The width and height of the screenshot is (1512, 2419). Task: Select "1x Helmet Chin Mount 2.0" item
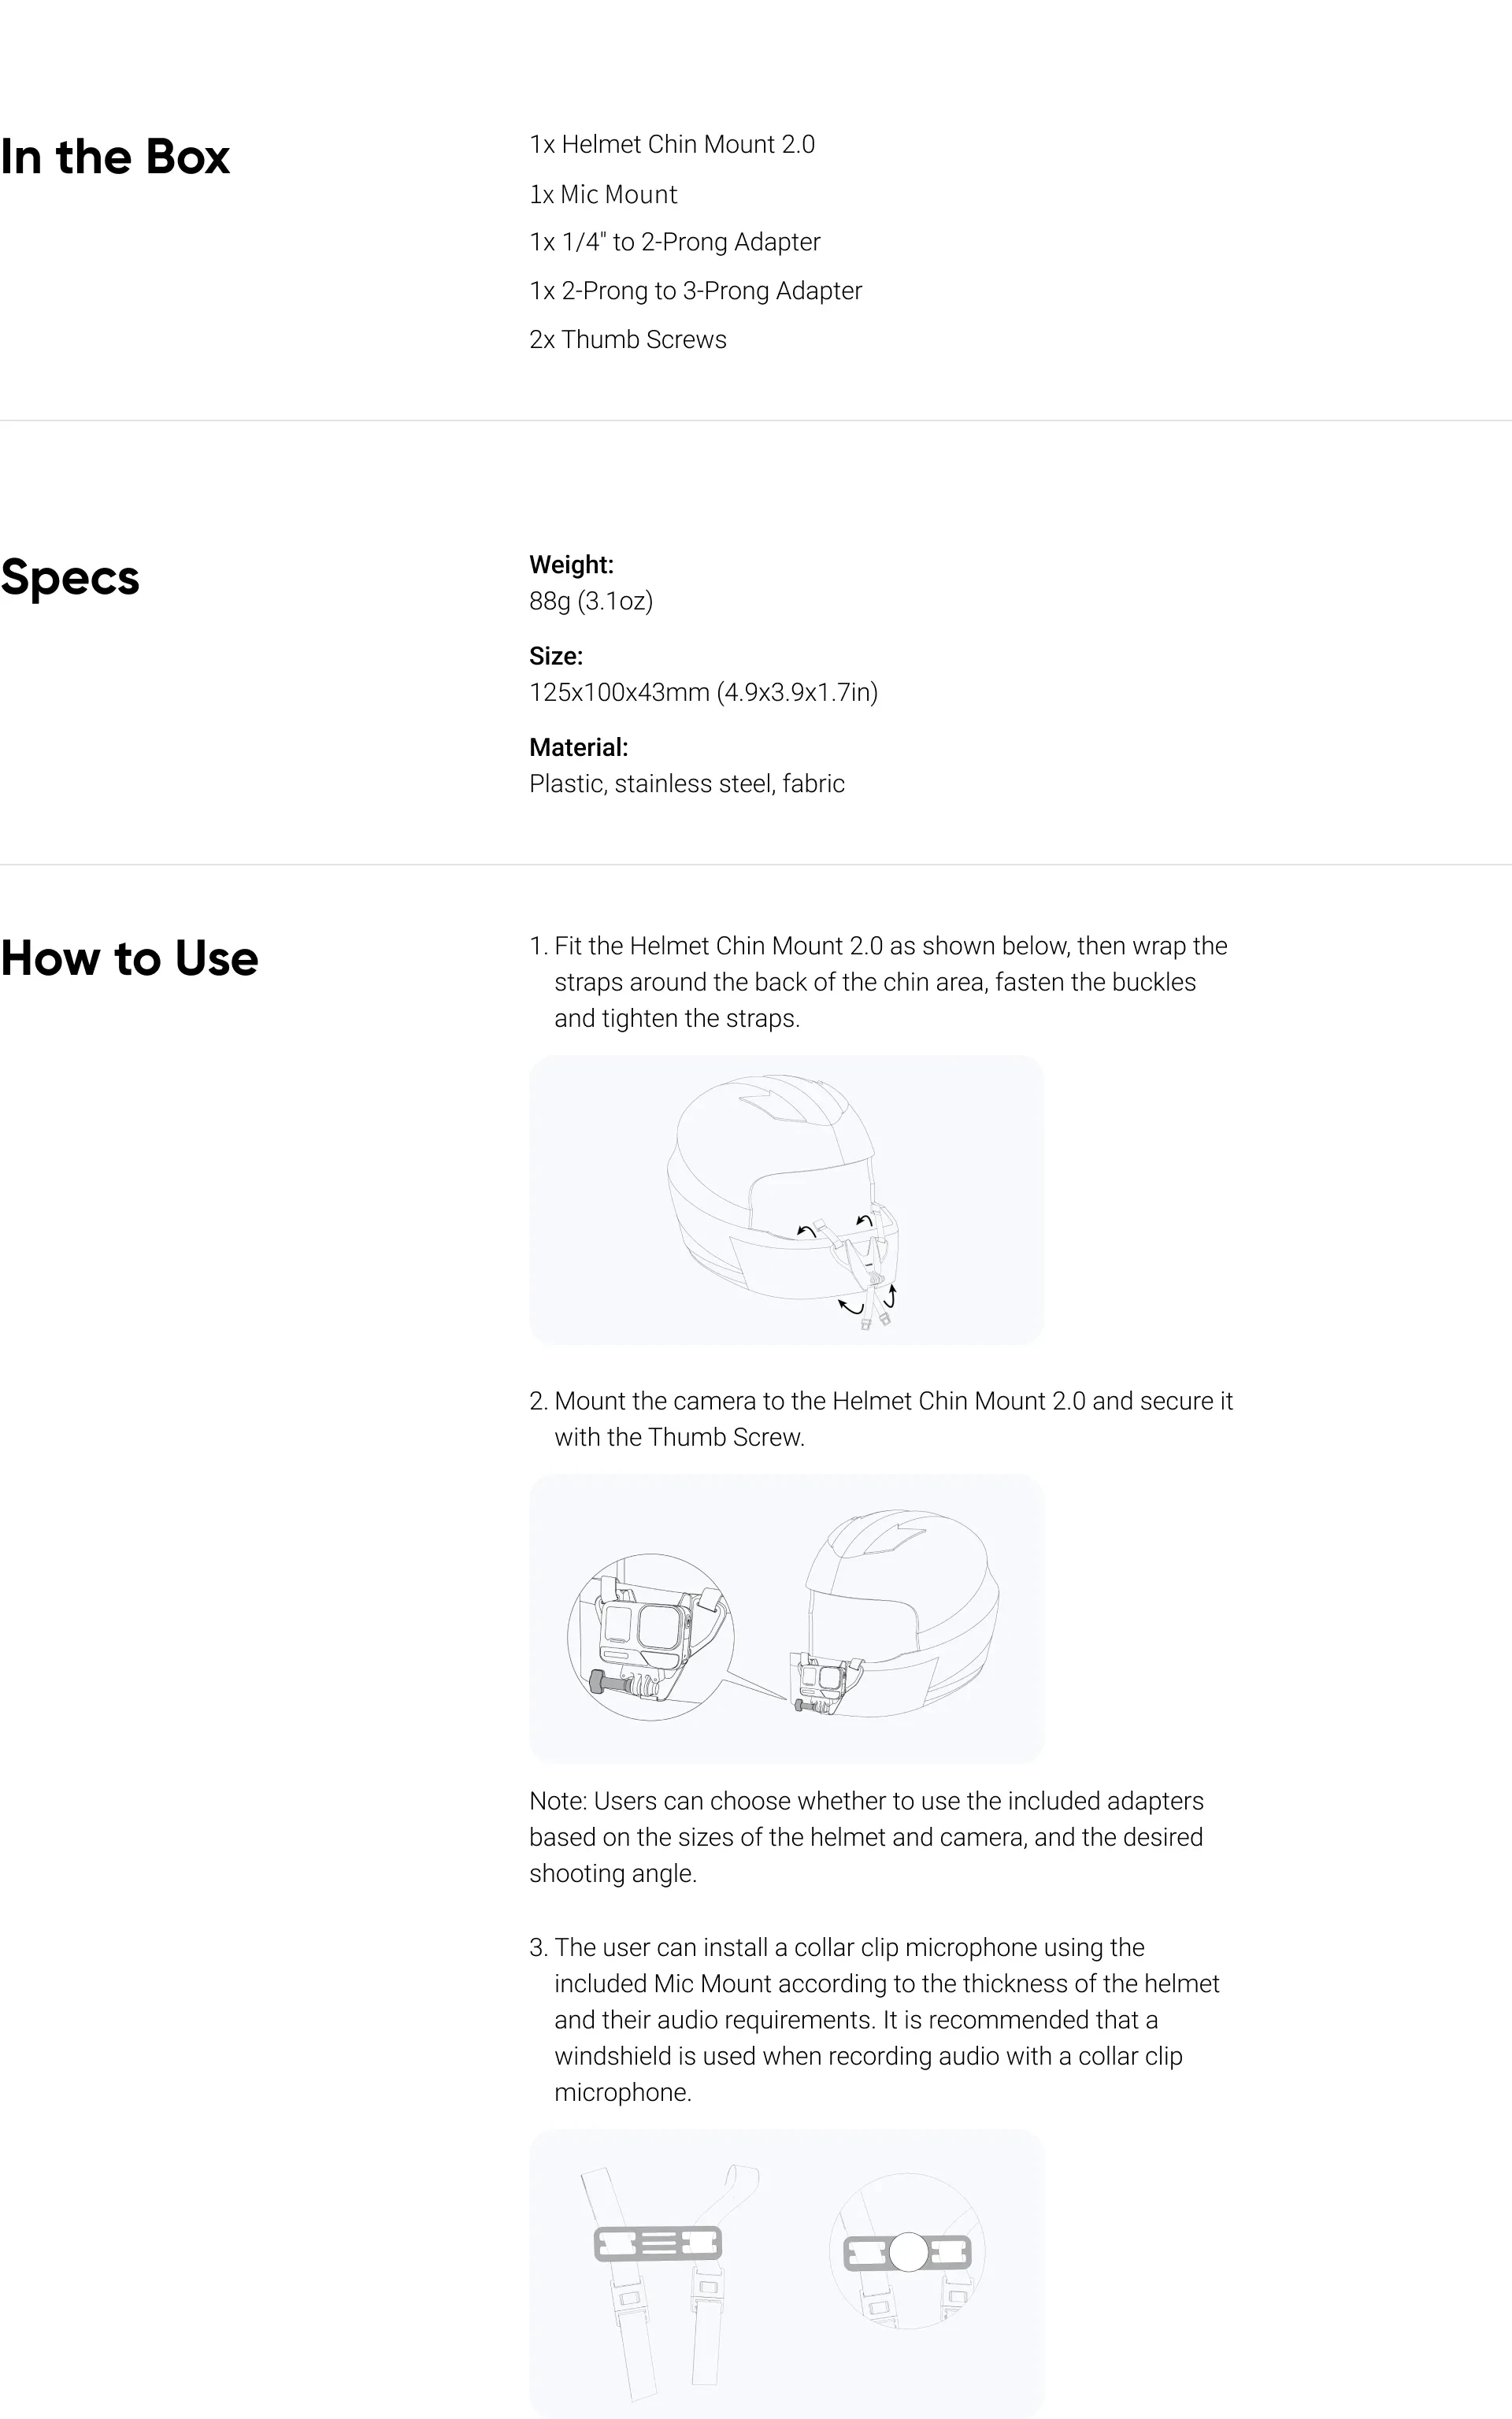pyautogui.click(x=672, y=144)
